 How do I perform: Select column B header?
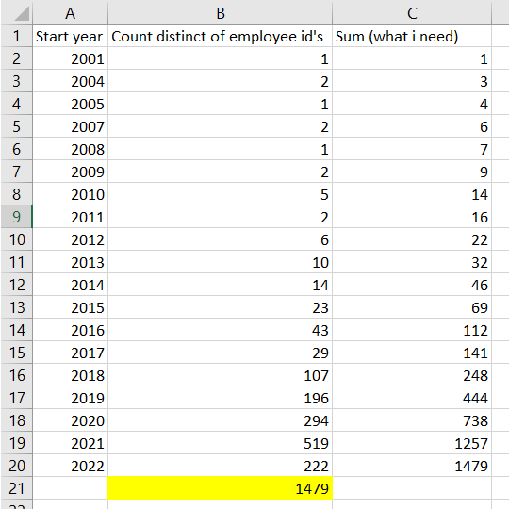coord(220,13)
